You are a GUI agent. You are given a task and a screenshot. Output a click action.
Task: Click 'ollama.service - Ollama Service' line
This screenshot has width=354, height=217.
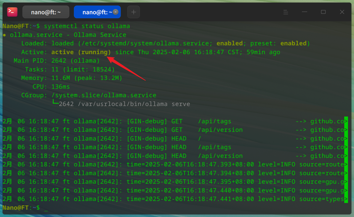[x=68, y=35]
